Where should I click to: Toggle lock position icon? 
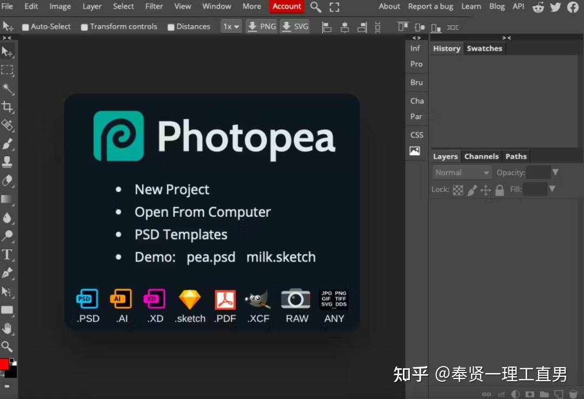pos(486,191)
